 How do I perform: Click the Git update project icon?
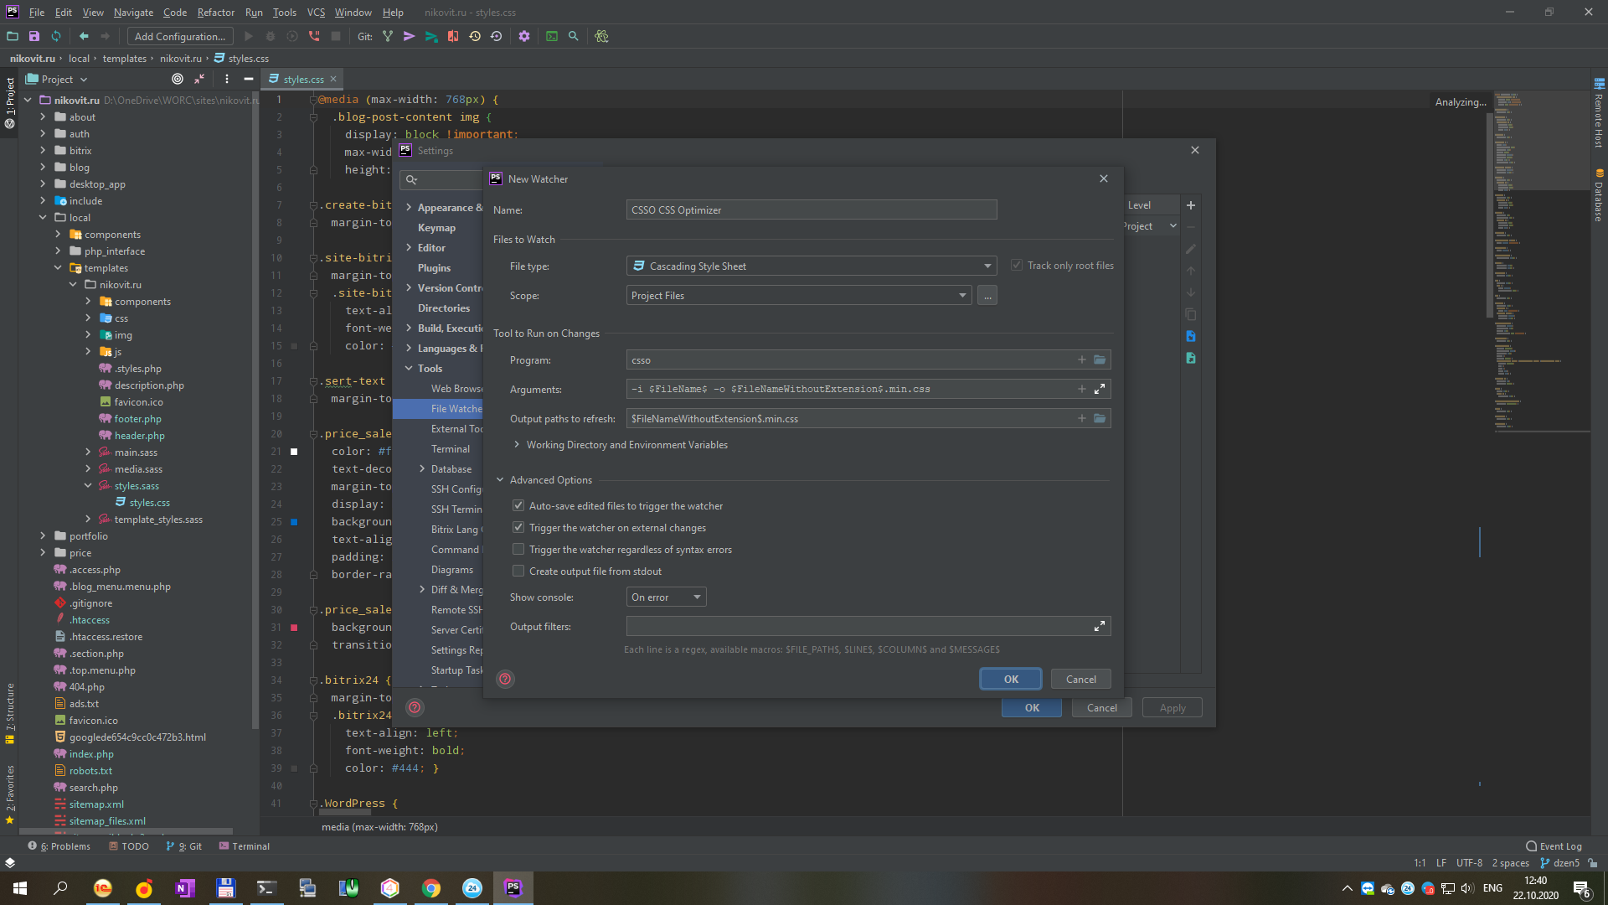[x=388, y=36]
